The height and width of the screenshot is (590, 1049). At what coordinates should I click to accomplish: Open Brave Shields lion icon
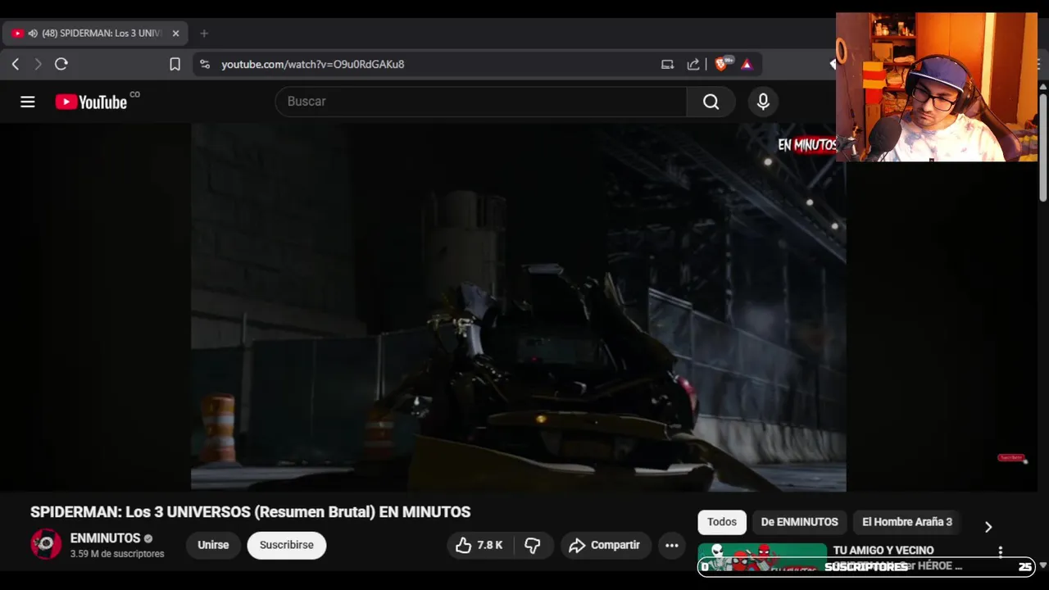pyautogui.click(x=722, y=64)
